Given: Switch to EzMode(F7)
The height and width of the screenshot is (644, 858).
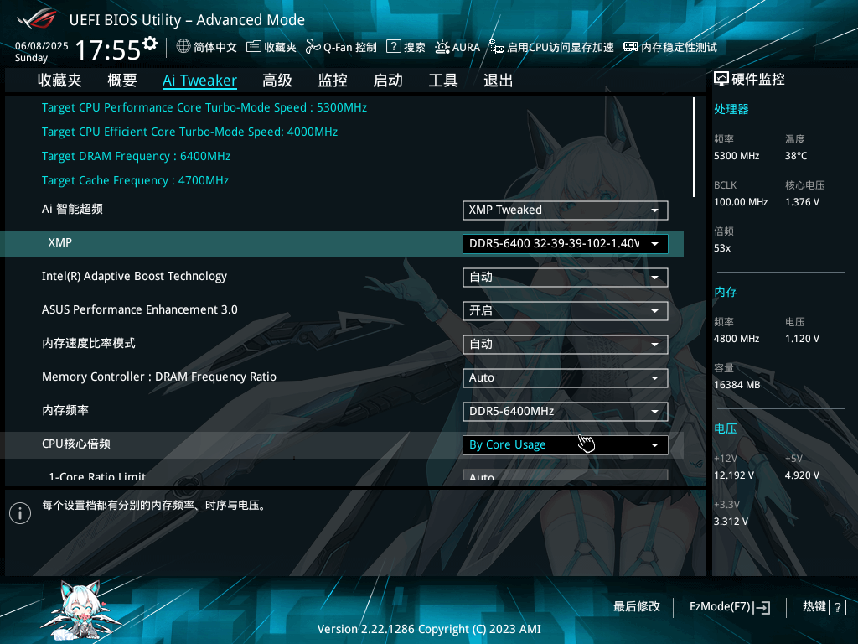Looking at the screenshot, I should (730, 607).
